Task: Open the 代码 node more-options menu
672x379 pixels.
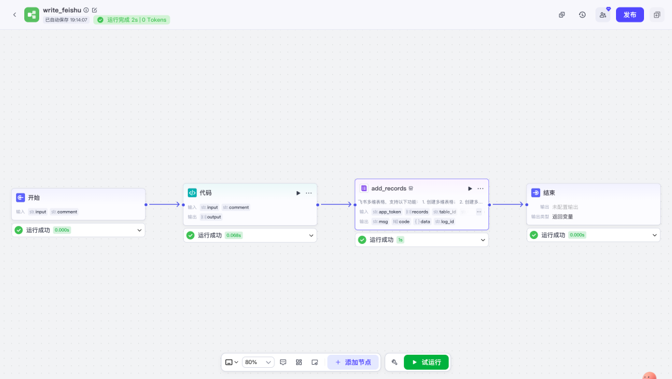Action: (x=309, y=193)
